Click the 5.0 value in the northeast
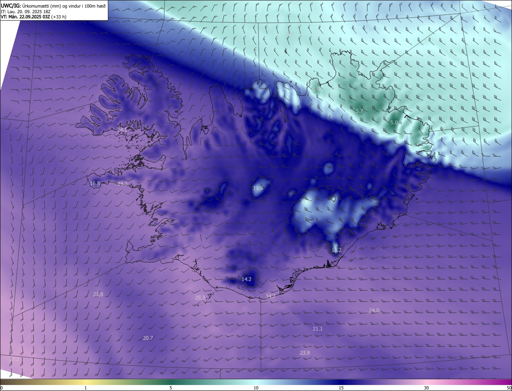 [x=394, y=123]
